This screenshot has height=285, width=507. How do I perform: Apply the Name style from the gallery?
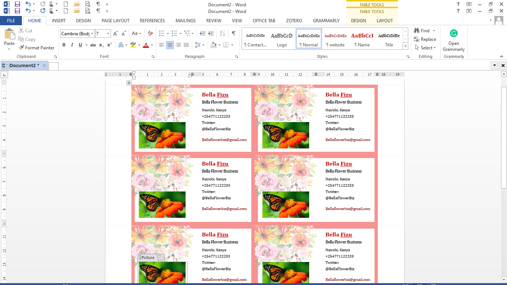click(x=363, y=38)
